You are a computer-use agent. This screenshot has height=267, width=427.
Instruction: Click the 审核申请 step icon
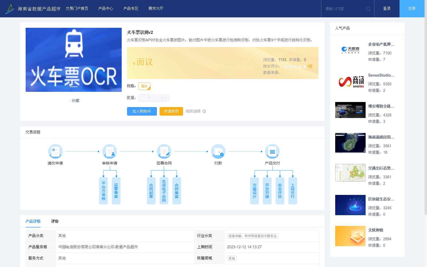click(110, 151)
